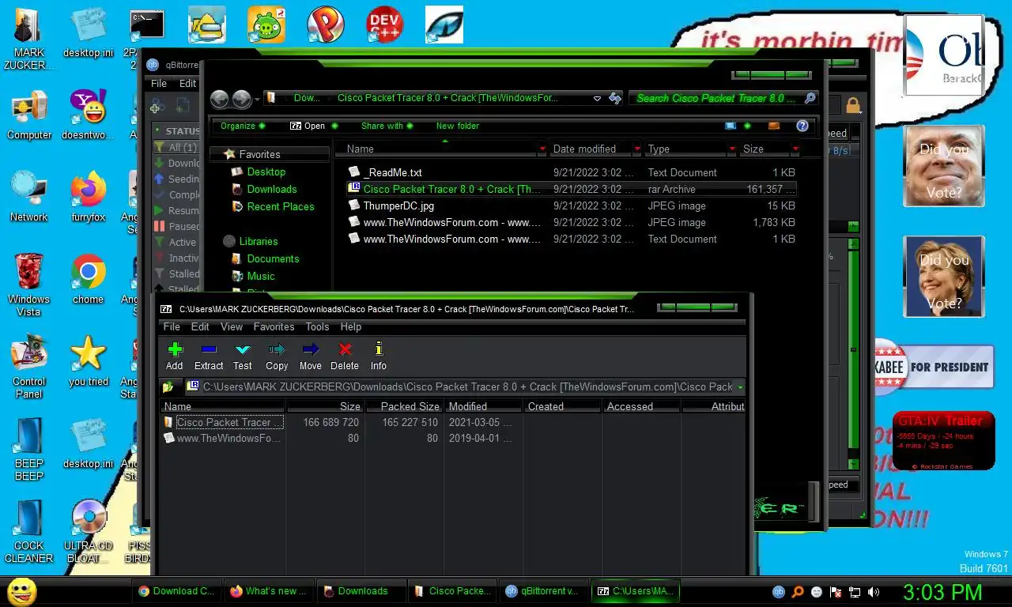Switch to What's new Firefox taskbar button

tap(269, 591)
